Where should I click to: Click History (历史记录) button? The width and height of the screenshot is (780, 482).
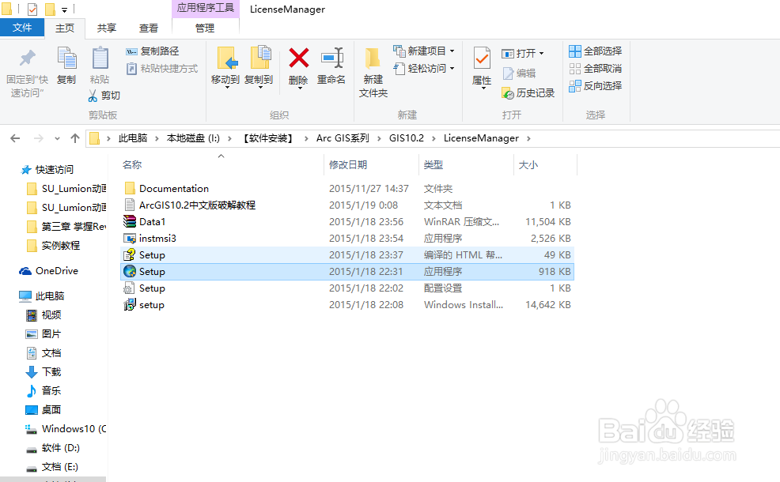click(528, 93)
